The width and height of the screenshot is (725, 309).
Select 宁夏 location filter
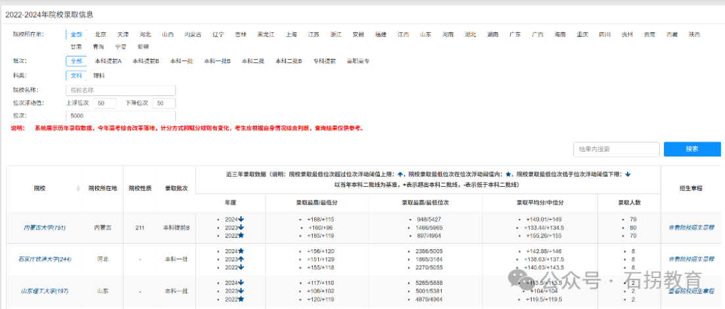tap(121, 47)
